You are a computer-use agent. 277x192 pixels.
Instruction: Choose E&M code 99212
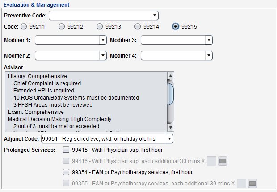62,27
